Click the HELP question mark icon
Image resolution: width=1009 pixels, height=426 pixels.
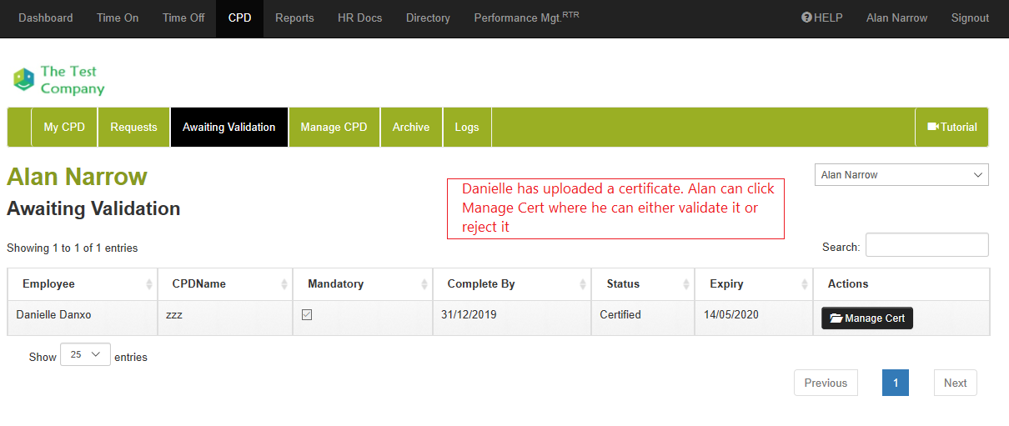[x=806, y=18]
